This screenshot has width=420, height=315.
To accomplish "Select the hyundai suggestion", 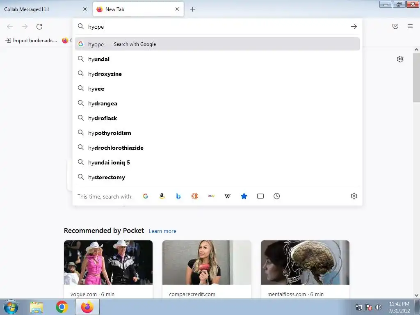I will [217, 59].
